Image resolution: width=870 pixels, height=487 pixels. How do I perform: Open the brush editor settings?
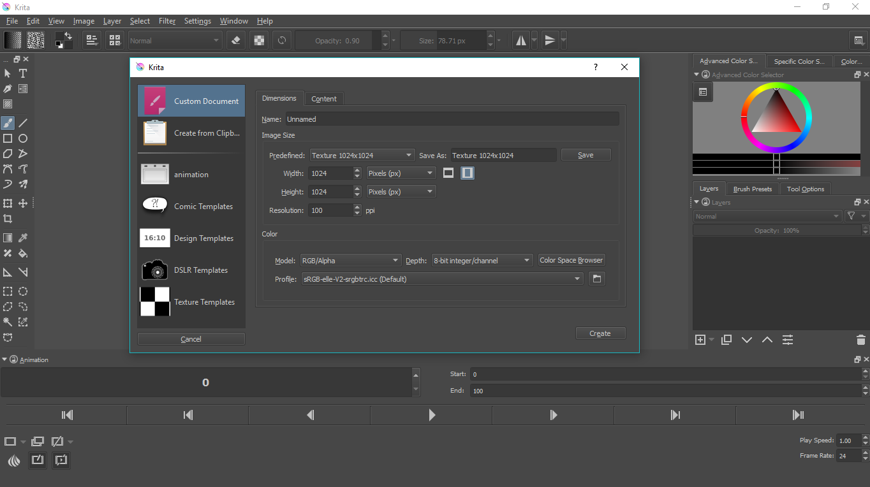[92, 40]
